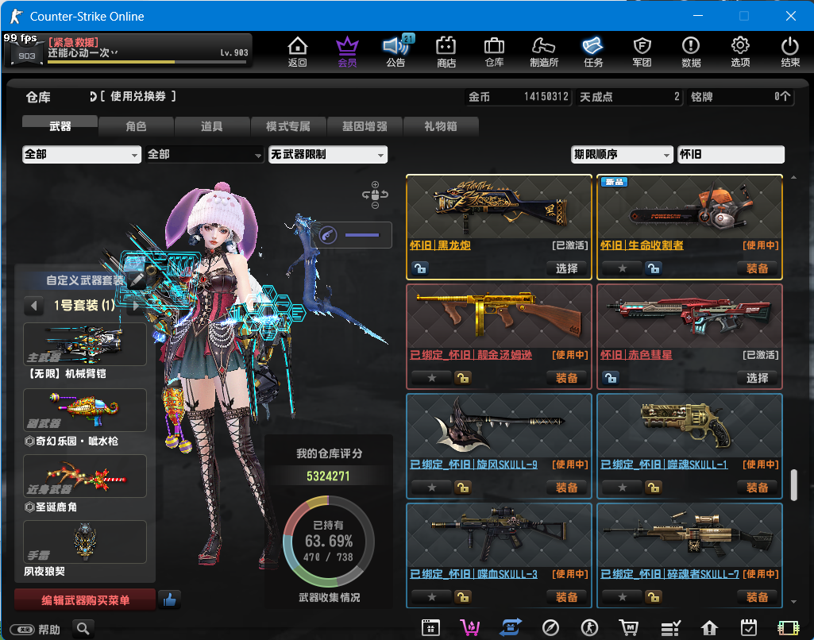Image resolution: width=814 pixels, height=640 pixels.
Task: Toggle favorite star on 怀旧|生命收割者
Action: [623, 268]
